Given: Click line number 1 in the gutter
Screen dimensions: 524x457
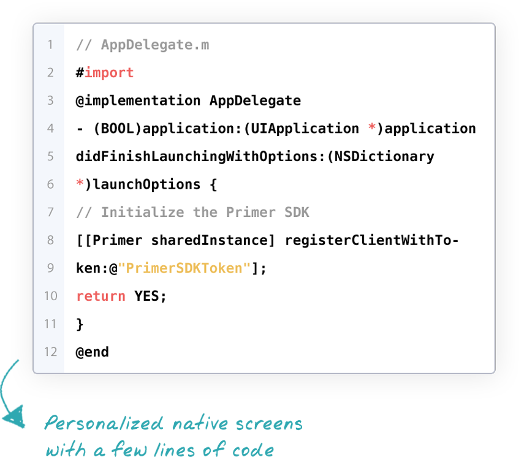Looking at the screenshot, I should pos(50,45).
